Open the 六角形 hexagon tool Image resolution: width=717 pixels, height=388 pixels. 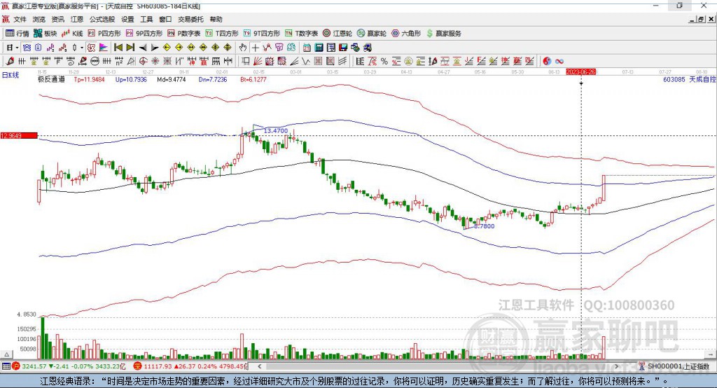(406, 34)
